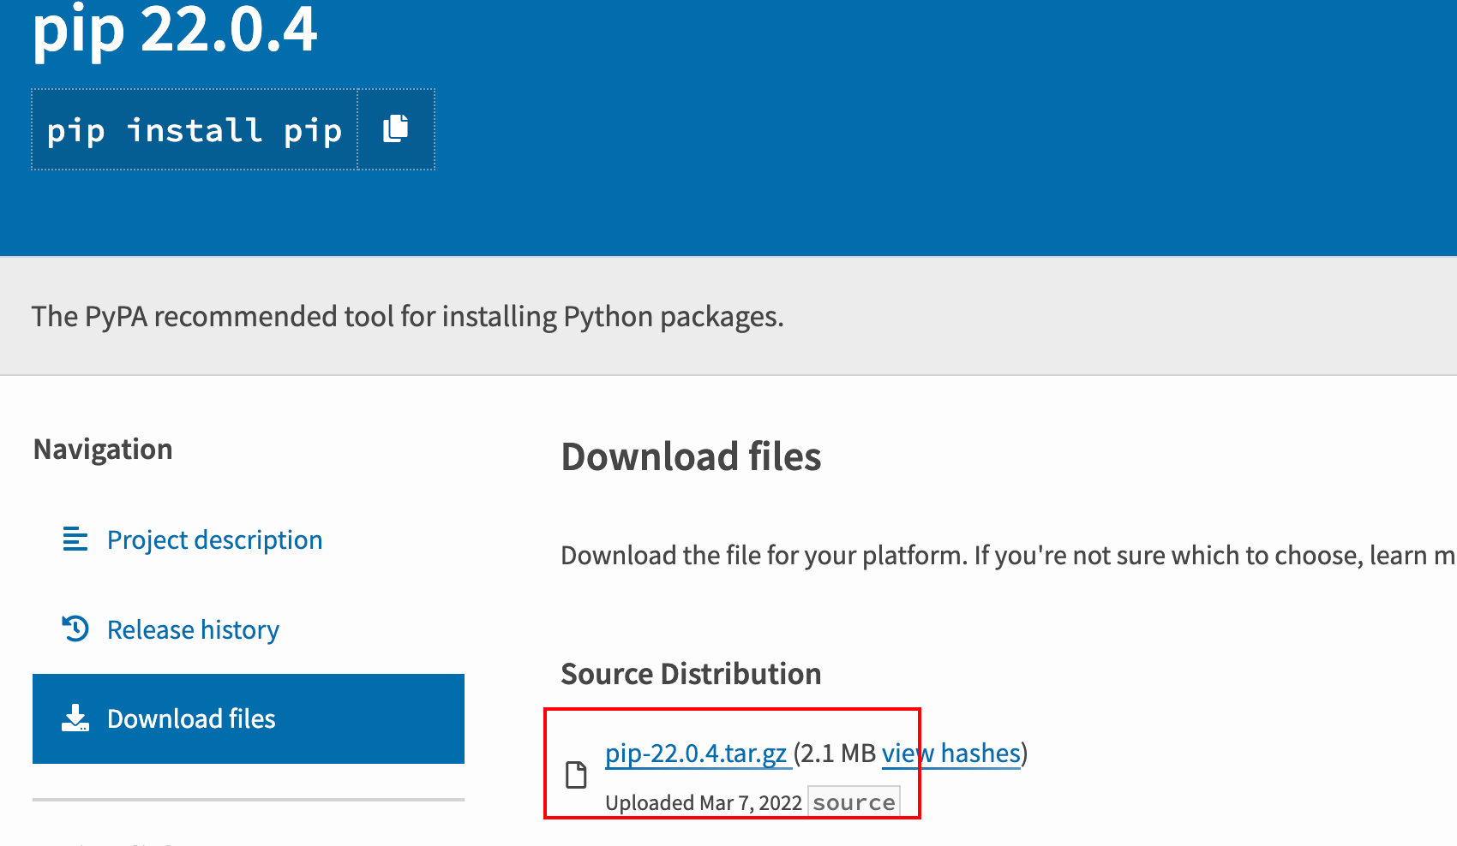The height and width of the screenshot is (846, 1457).
Task: Click the Release history clock icon
Action: (75, 629)
